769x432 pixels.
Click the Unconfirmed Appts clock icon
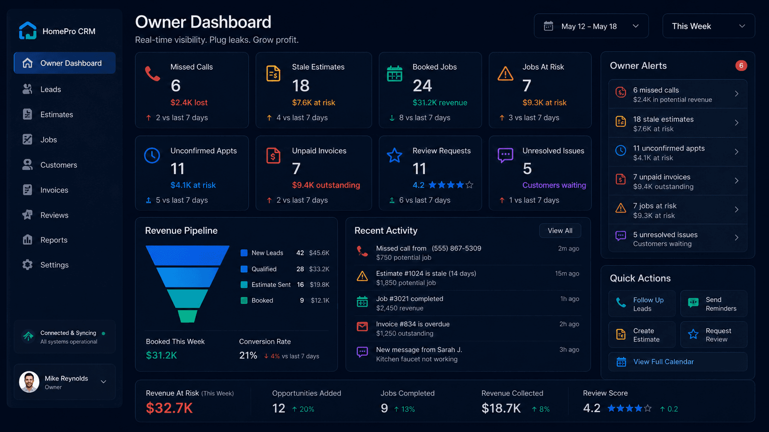pos(152,156)
